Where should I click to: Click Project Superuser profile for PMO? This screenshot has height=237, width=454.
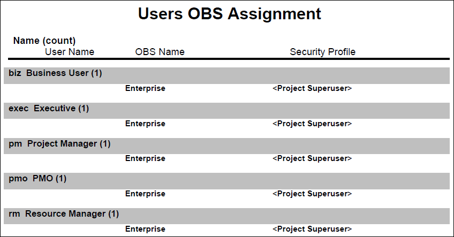(312, 194)
